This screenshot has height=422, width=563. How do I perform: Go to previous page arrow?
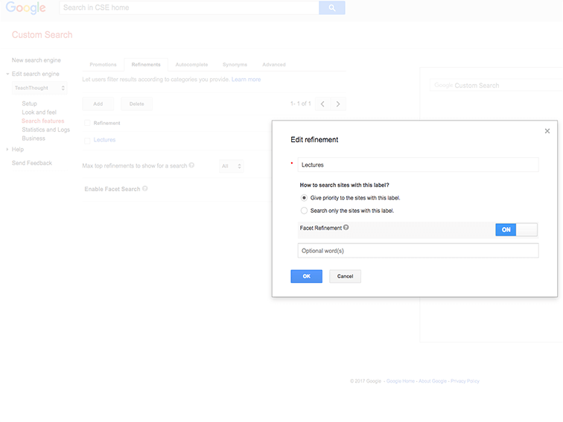pyautogui.click(x=322, y=104)
